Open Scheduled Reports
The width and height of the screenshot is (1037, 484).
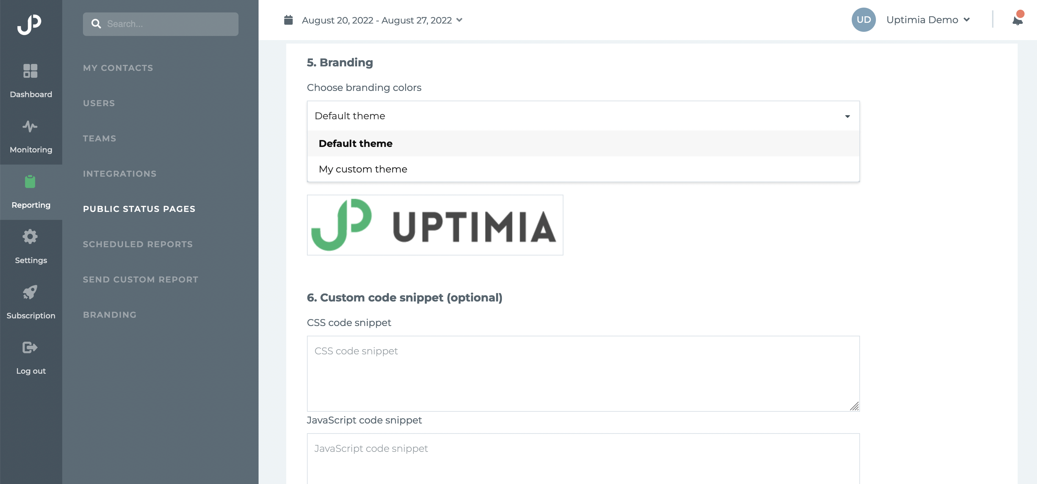[x=138, y=244]
